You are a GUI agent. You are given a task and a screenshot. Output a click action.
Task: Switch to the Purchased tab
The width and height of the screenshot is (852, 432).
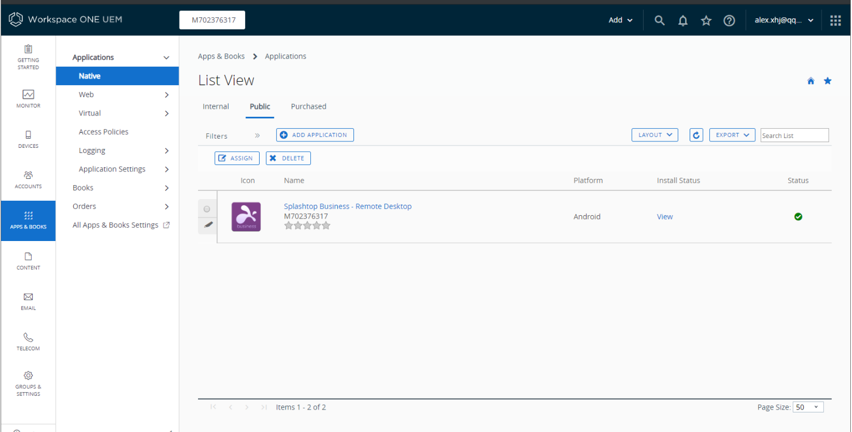click(309, 107)
